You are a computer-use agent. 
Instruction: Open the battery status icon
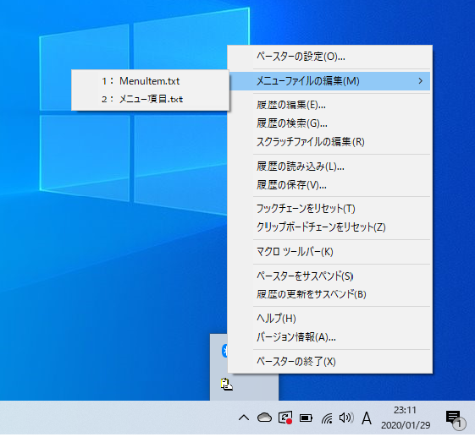[x=306, y=418]
